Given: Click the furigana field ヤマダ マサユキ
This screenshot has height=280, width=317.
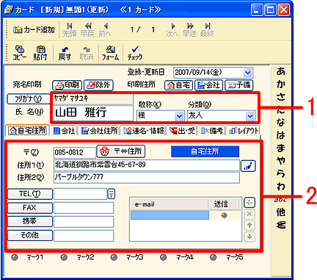Looking at the screenshot, I should (93, 98).
